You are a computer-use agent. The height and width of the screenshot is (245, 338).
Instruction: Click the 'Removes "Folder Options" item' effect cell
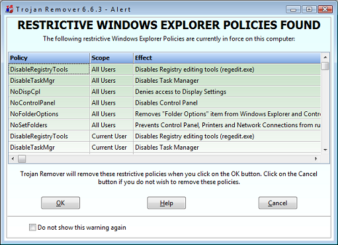227,114
